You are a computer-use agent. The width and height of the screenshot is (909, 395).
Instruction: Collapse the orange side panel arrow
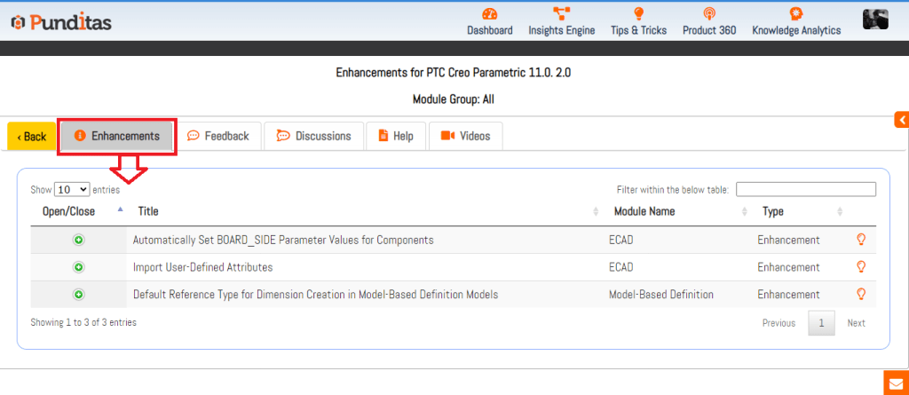coord(901,120)
